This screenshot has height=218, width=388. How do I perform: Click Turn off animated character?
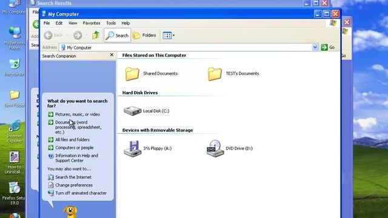point(81,193)
